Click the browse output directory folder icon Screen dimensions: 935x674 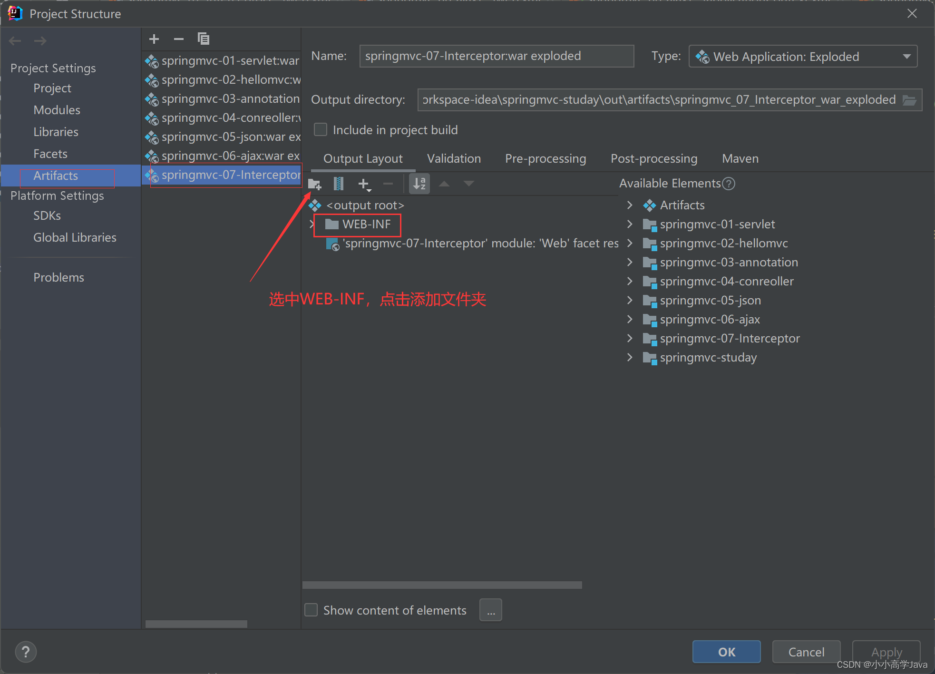click(x=909, y=100)
